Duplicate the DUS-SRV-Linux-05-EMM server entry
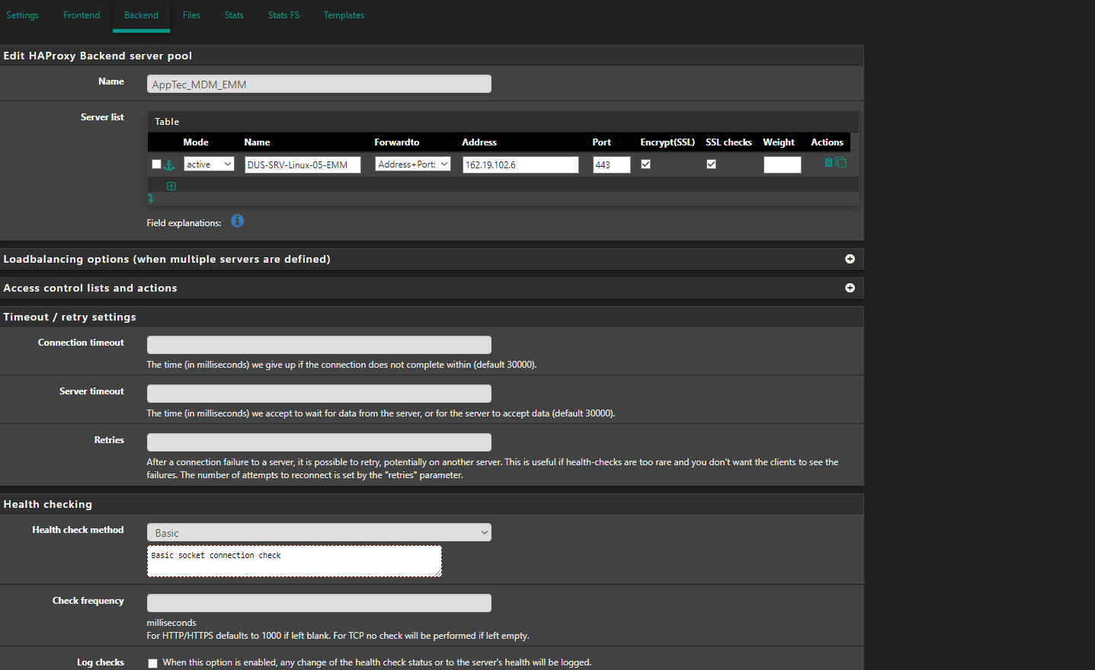Image resolution: width=1095 pixels, height=670 pixels. pyautogui.click(x=840, y=162)
